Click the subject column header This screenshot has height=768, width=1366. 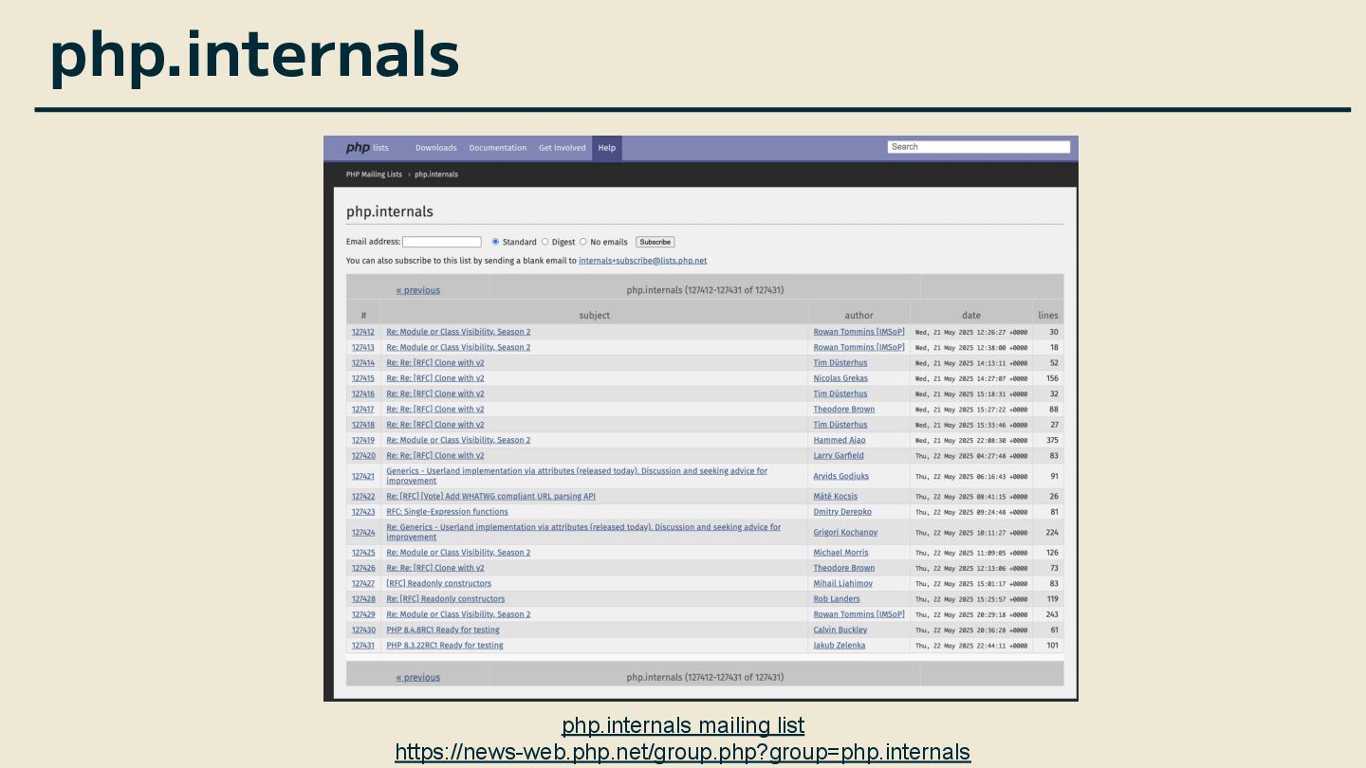pos(595,315)
